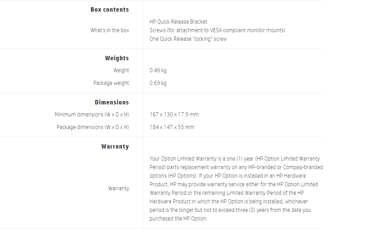Click the Quick Release locking screw line

188,39
